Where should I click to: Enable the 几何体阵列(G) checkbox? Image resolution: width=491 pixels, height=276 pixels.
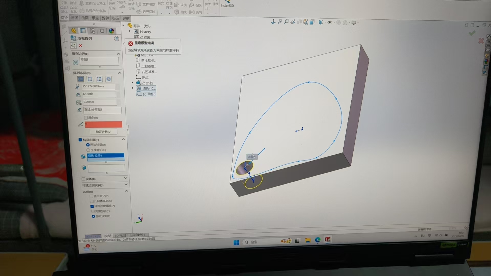tap(92, 201)
